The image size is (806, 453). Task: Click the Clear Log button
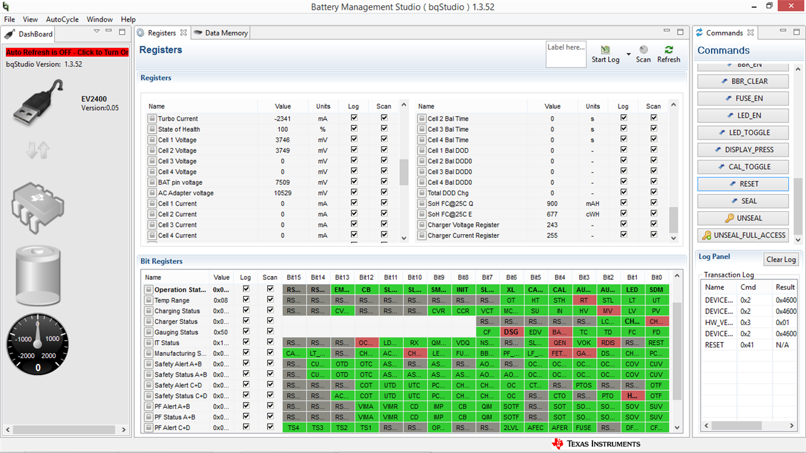[781, 259]
